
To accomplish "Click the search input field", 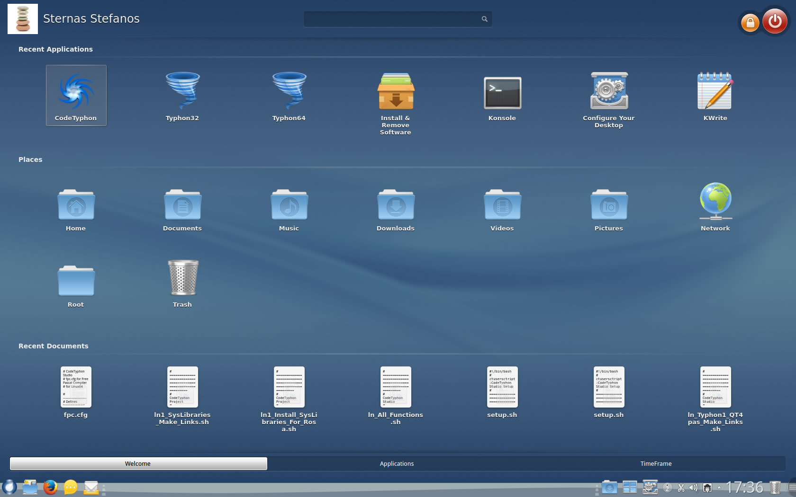I will 398,19.
